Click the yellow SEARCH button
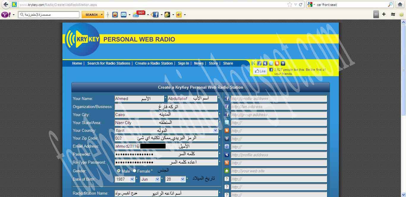This screenshot has height=197, width=406. pos(91,15)
